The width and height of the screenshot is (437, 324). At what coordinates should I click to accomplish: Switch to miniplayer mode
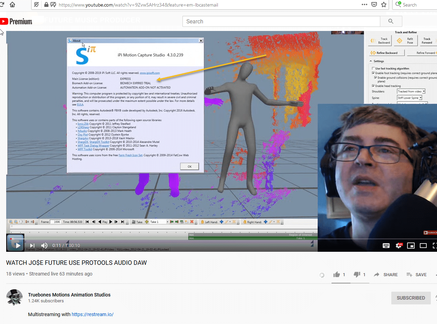click(411, 246)
